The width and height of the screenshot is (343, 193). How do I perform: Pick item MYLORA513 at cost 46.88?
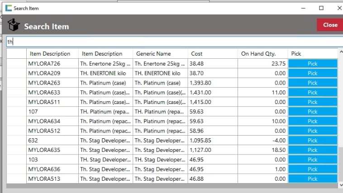point(312,179)
